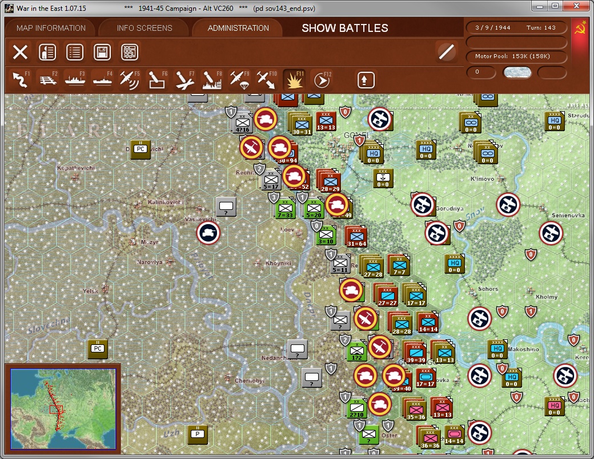Viewport: 594px width, 459px height.
Task: Select the green 2?10 unit
Action: tap(357, 408)
